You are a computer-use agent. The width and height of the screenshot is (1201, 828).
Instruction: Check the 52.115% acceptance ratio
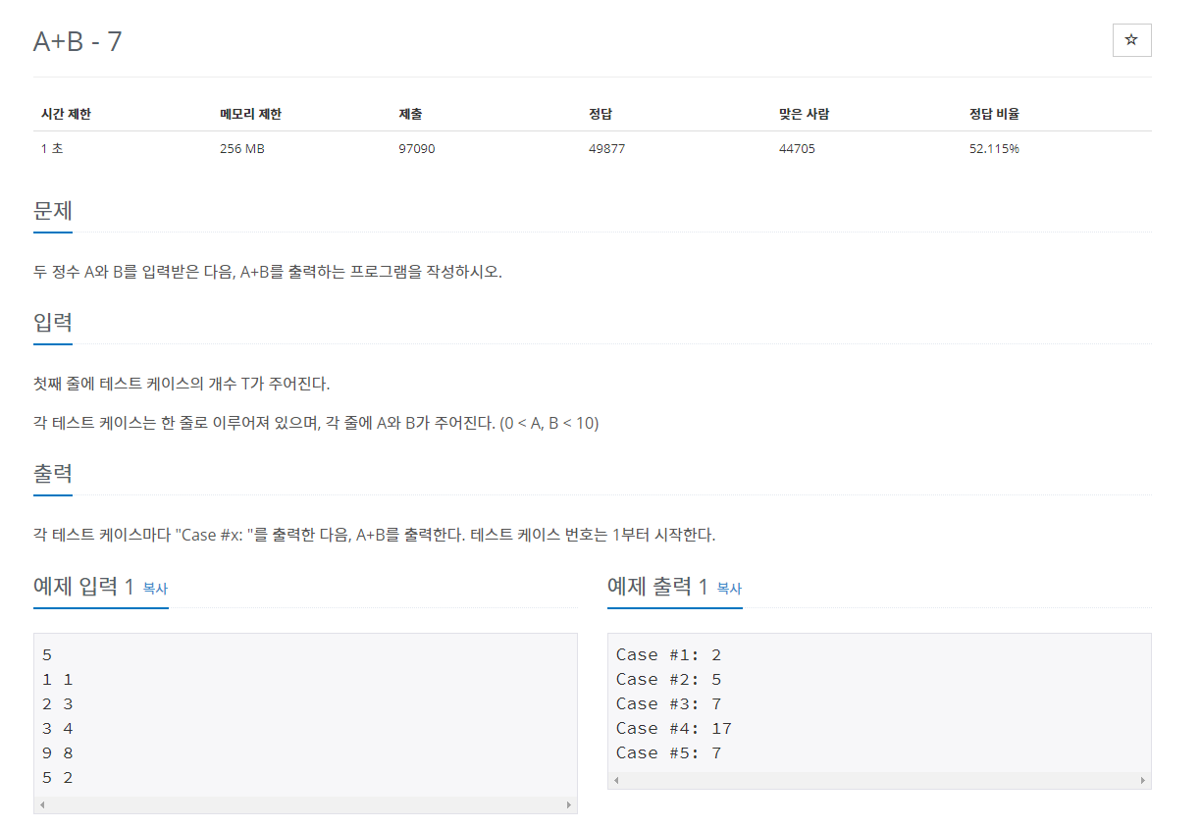pyautogui.click(x=994, y=148)
